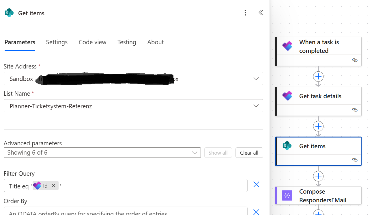
Task: Click the connection link icon on Get items node
Action: (355, 160)
